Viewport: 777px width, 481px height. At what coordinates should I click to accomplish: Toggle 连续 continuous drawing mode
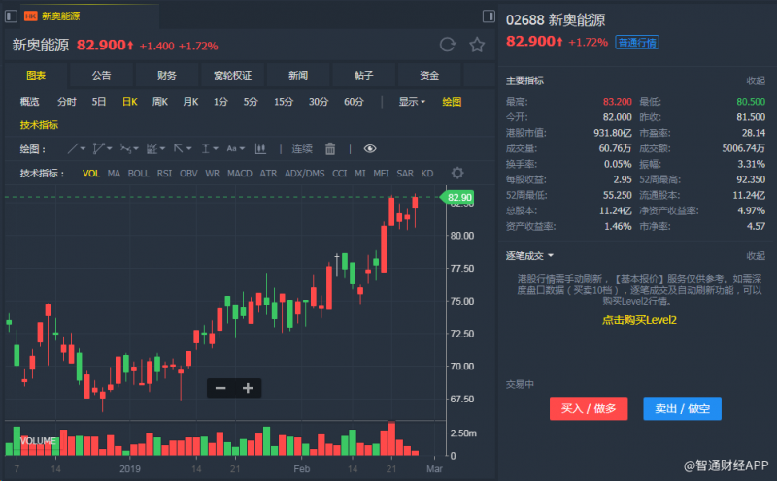302,148
